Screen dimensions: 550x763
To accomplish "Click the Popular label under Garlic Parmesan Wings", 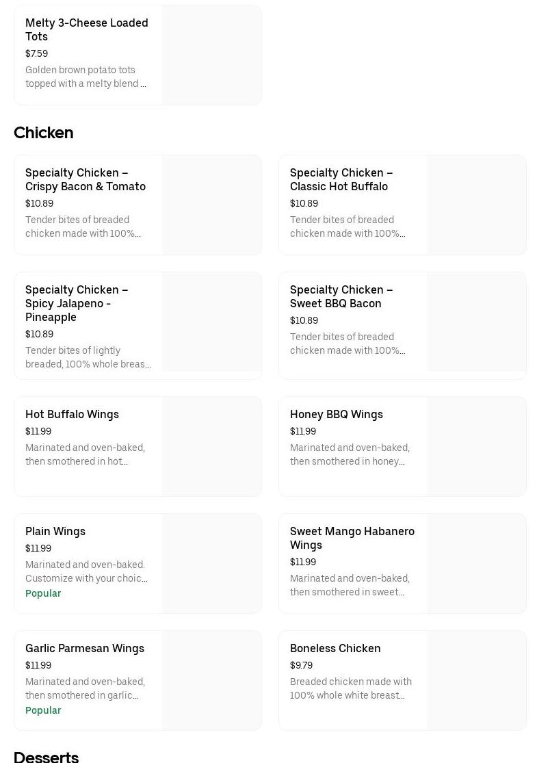I will (x=43, y=710).
